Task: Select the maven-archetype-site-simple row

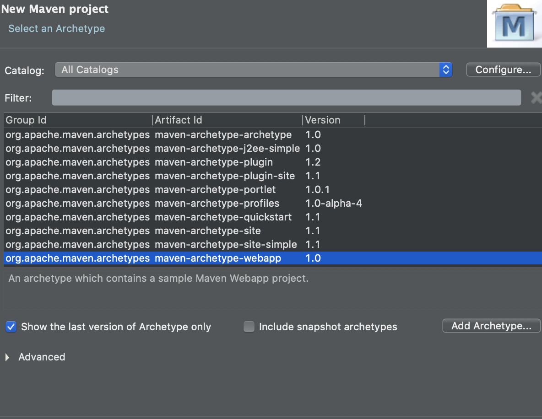Action: point(273,245)
